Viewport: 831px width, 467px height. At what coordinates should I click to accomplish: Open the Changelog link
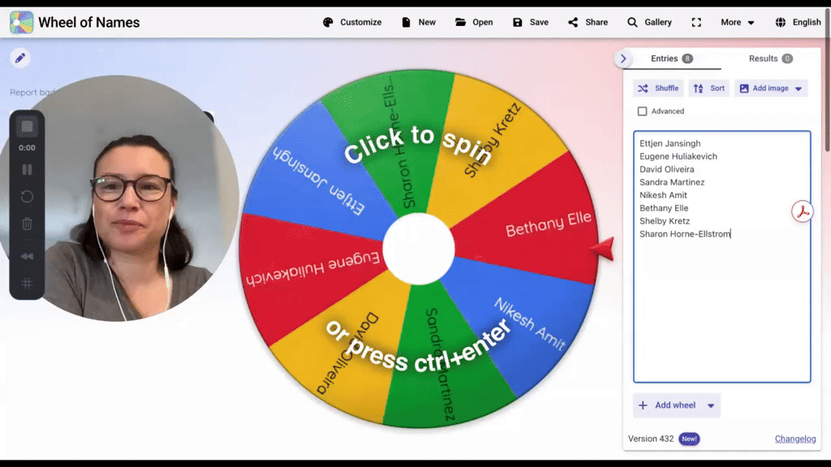click(795, 439)
